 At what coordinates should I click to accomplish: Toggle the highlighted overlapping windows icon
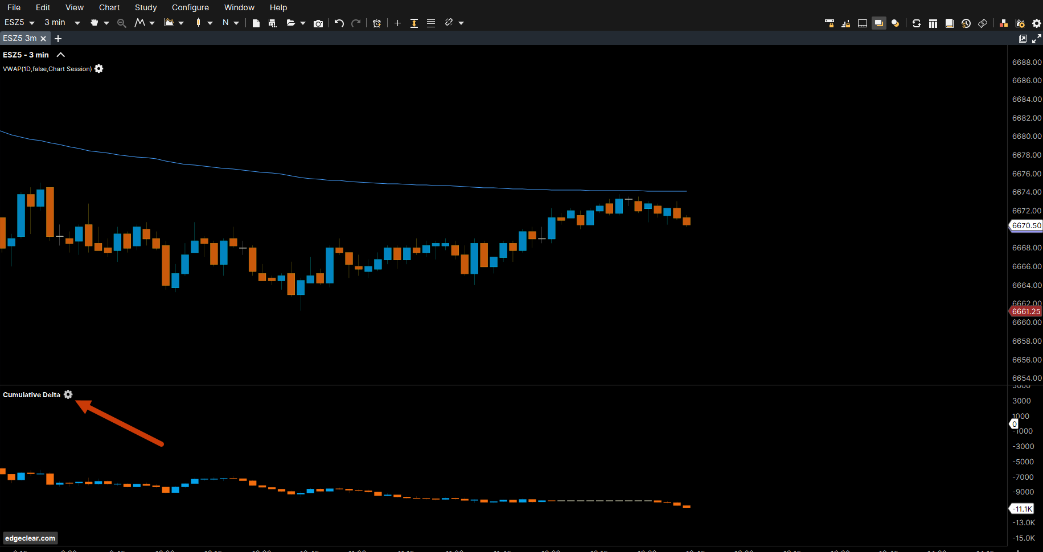[x=879, y=23]
